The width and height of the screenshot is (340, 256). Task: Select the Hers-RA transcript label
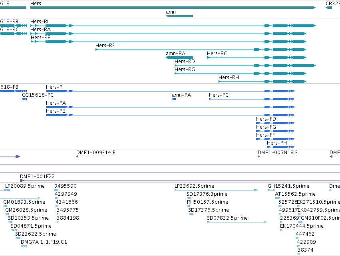pyautogui.click(x=40, y=30)
